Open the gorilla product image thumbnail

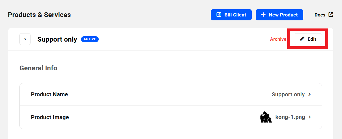tap(266, 117)
